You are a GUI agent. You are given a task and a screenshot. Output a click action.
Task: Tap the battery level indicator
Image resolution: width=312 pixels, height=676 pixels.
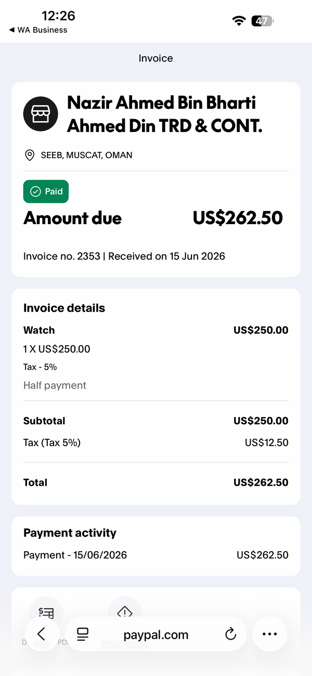(263, 21)
